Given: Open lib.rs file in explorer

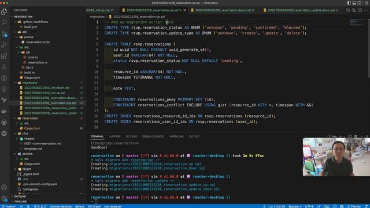Looking at the screenshot, I should tap(29, 68).
